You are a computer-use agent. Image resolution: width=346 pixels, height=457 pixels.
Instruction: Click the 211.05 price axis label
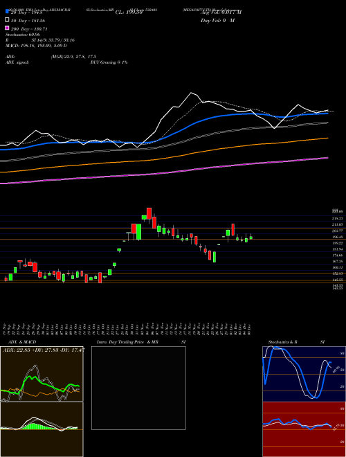pyautogui.click(x=337, y=225)
